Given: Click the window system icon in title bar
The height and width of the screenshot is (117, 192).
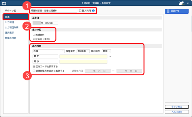Looking at the screenshot, I should click(4, 3).
